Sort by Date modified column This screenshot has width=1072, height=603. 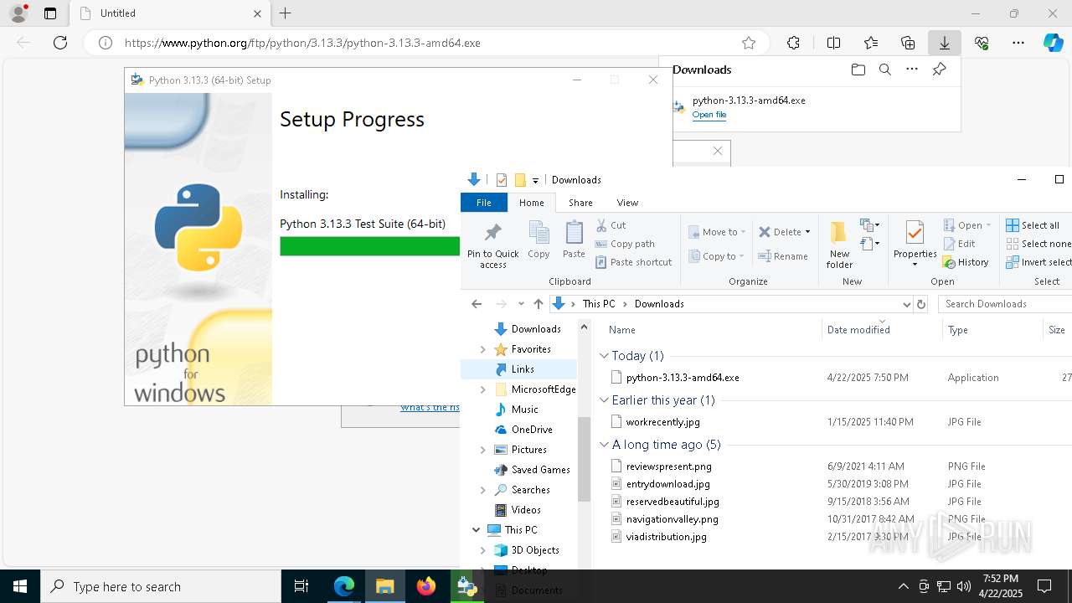pos(858,330)
